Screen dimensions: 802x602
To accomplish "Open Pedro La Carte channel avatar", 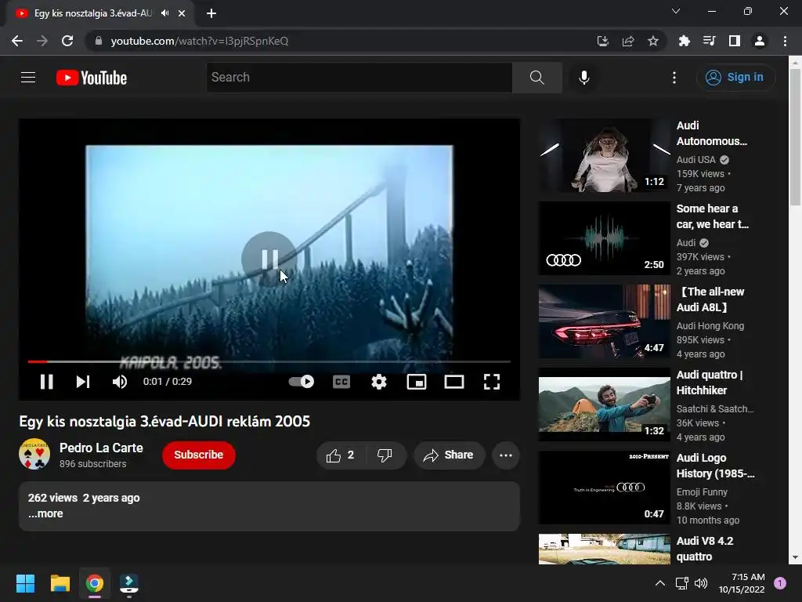I will coord(34,454).
